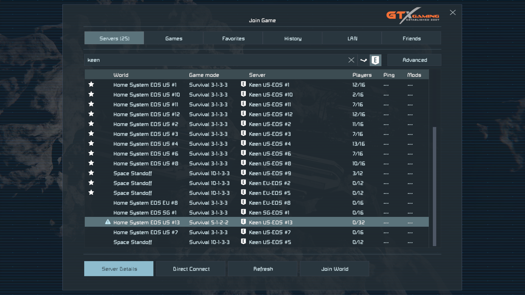Viewport: 525px width, 295px height.
Task: Sort list by Players column header
Action: (362, 75)
